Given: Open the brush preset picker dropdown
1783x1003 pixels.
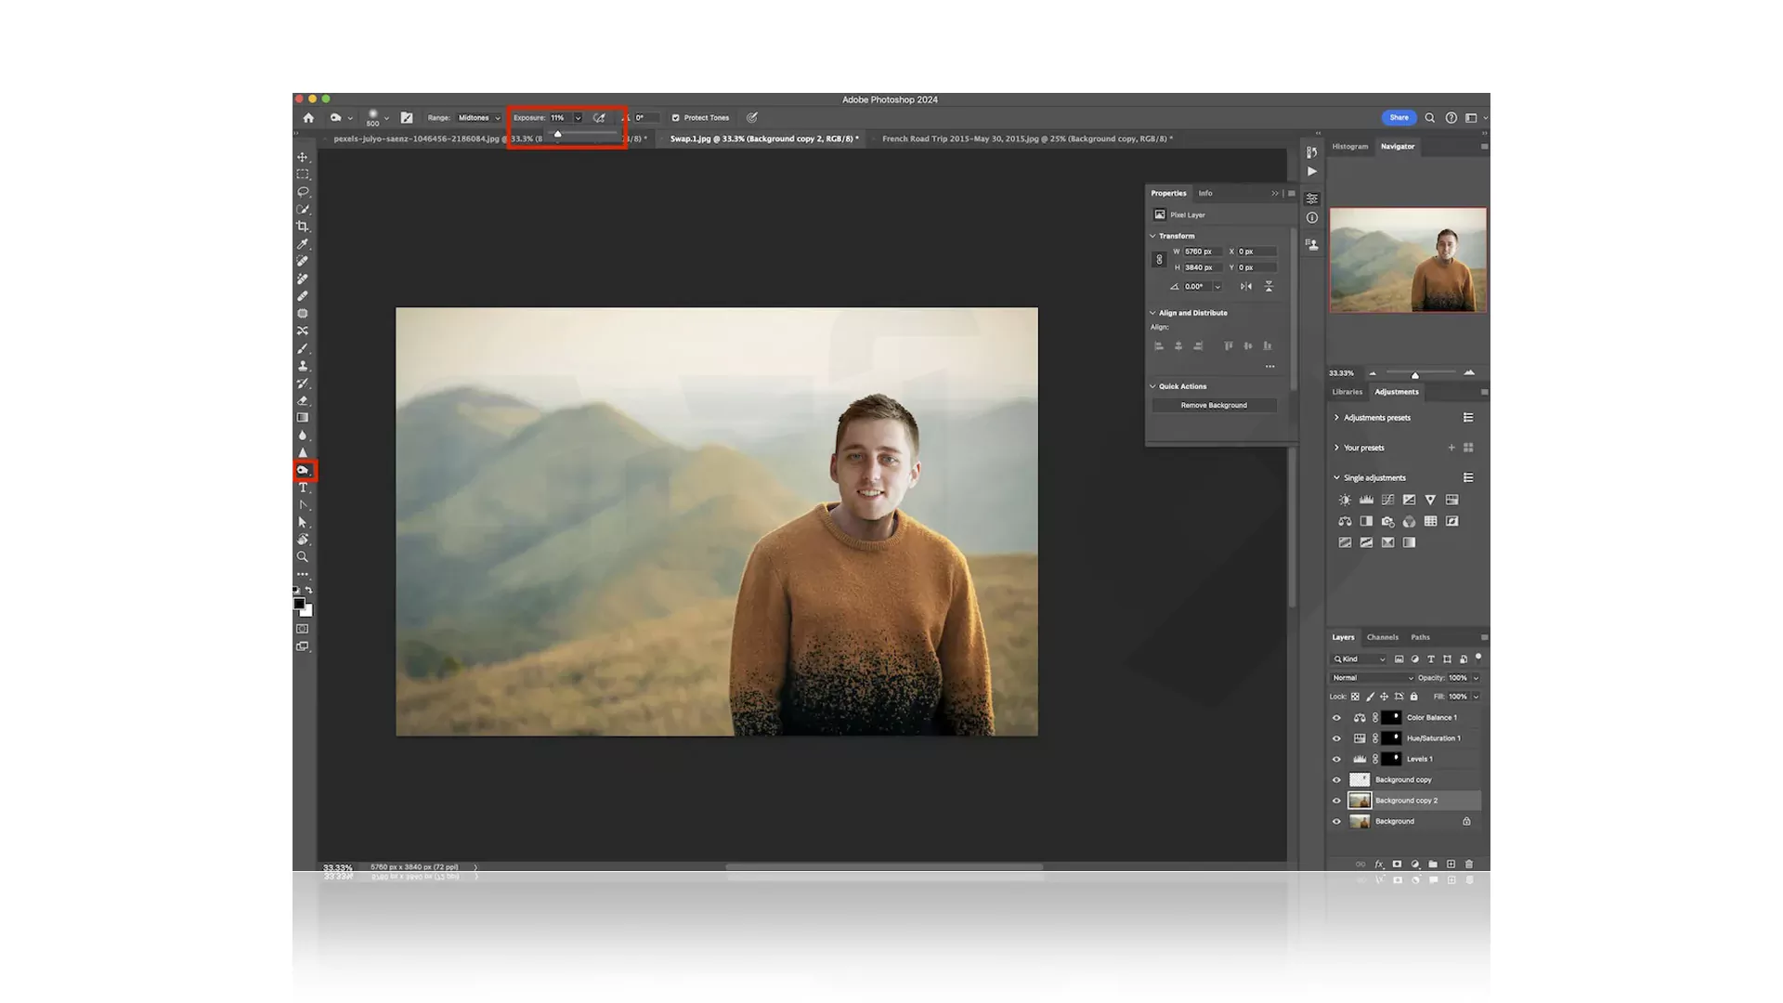Looking at the screenshot, I should click(386, 118).
